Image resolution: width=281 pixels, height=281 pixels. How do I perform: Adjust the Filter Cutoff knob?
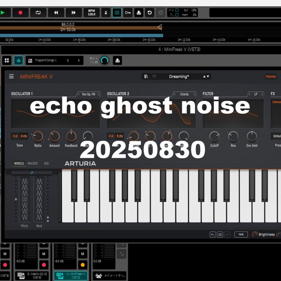click(x=214, y=137)
